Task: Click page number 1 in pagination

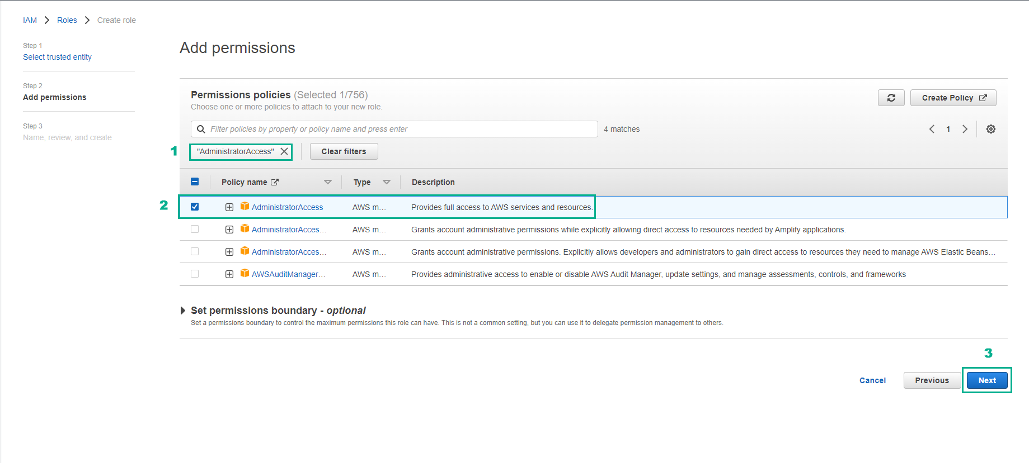Action: coord(948,129)
